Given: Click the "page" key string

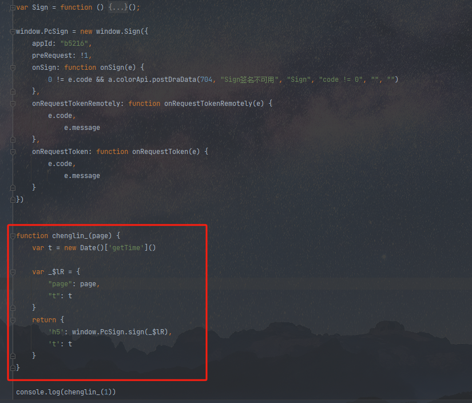Looking at the screenshot, I should (60, 284).
